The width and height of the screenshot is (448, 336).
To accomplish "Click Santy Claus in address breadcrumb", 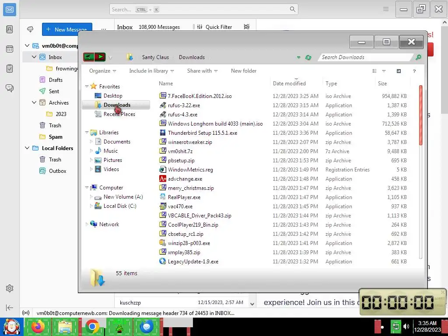I will click(x=155, y=57).
